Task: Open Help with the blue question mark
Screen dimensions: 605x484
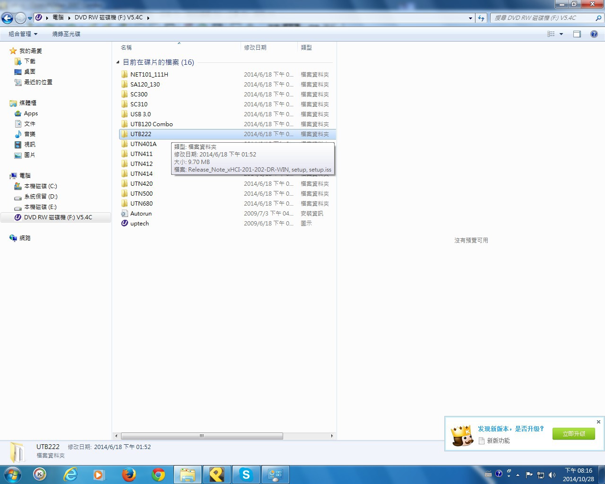Action: (x=594, y=34)
